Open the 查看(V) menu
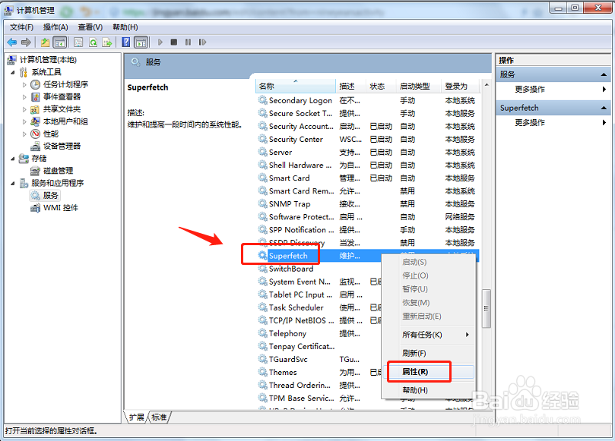The height and width of the screenshot is (441, 615). click(x=90, y=27)
